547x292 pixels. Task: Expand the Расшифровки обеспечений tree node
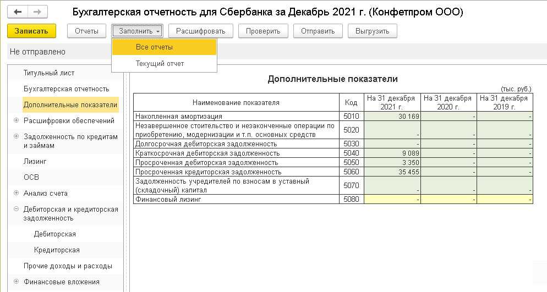pyautogui.click(x=16, y=121)
